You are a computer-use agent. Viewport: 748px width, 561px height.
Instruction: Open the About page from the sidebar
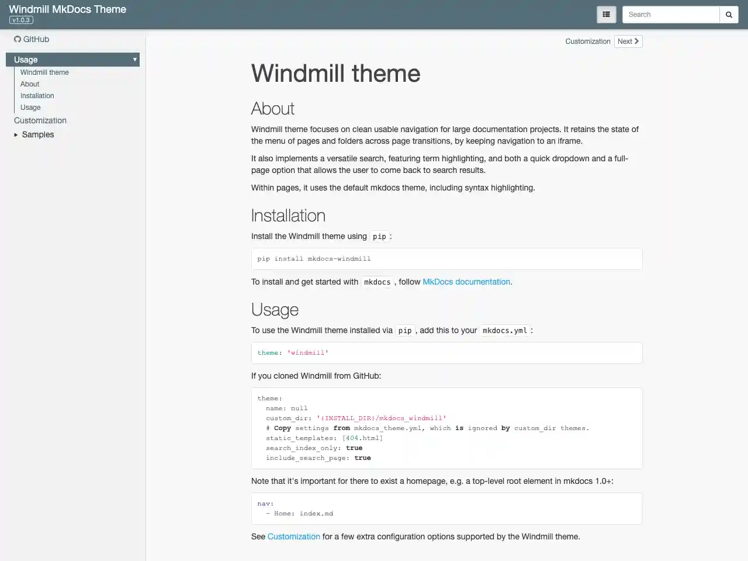coord(29,84)
